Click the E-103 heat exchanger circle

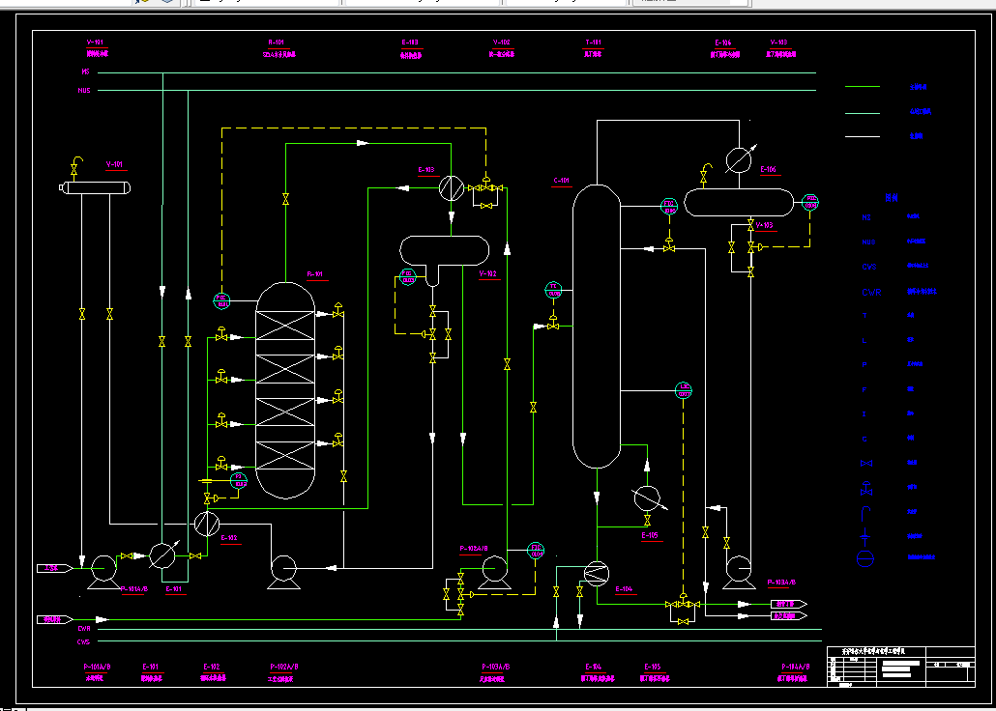[451, 188]
